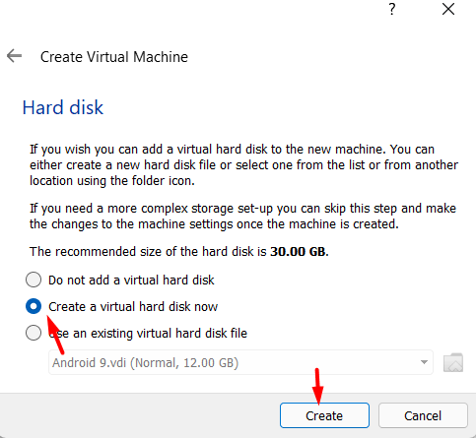Click the recommended size '30.00 GB' text
This screenshot has width=476, height=438.
tap(298, 252)
